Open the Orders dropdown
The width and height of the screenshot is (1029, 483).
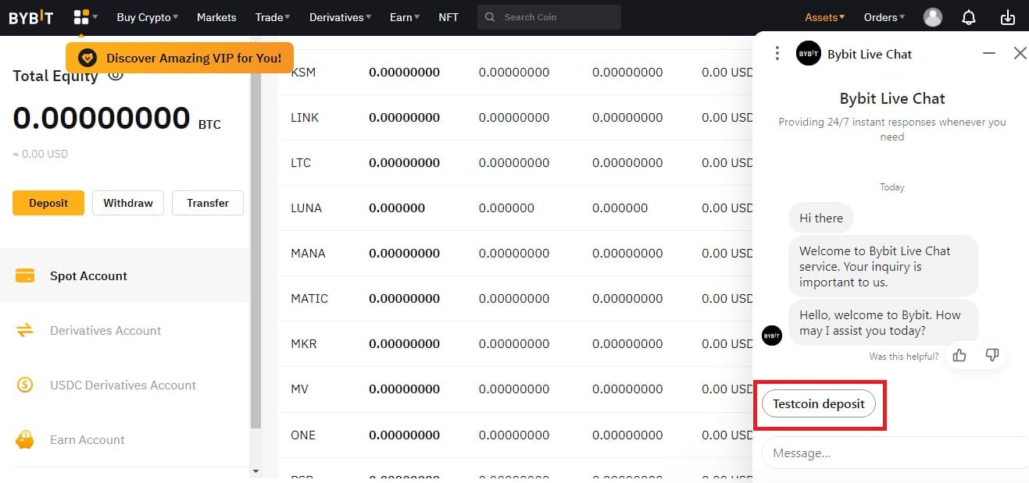pyautogui.click(x=884, y=17)
